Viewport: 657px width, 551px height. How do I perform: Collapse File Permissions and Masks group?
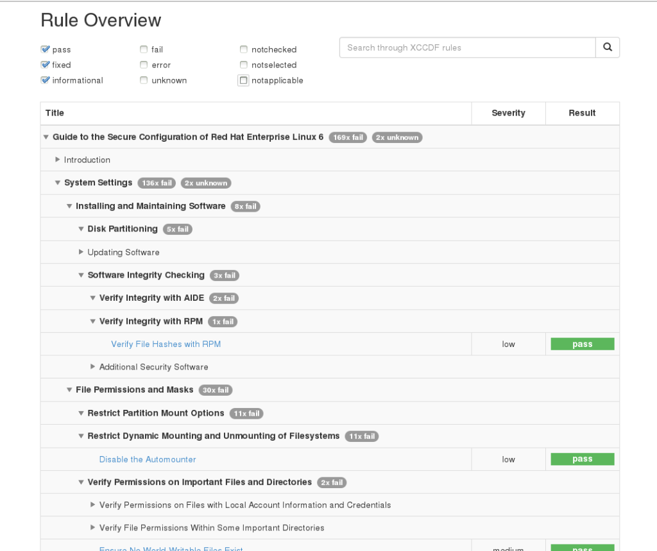pos(69,390)
